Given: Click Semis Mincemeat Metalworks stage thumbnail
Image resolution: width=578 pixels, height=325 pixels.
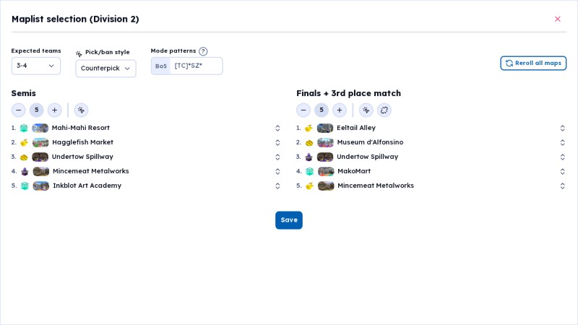Looking at the screenshot, I should point(41,171).
